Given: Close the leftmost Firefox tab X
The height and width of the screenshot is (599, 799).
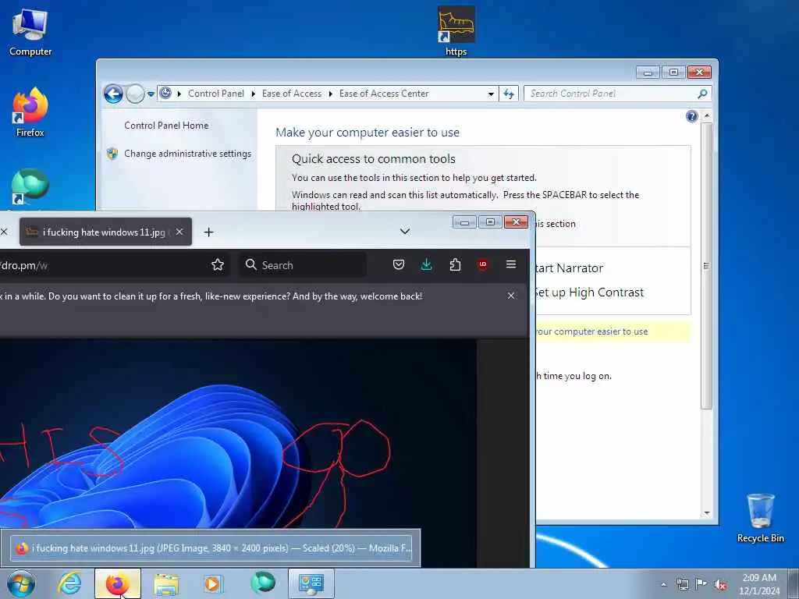Looking at the screenshot, I should pos(4,232).
